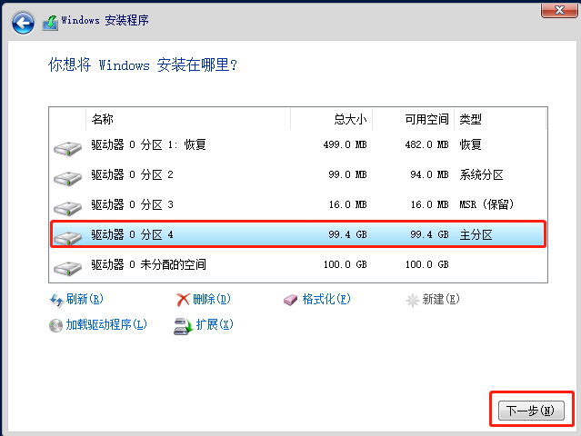Viewport: 581px width, 436px height.
Task: Click the load driver disc icon
Action: (x=56, y=325)
